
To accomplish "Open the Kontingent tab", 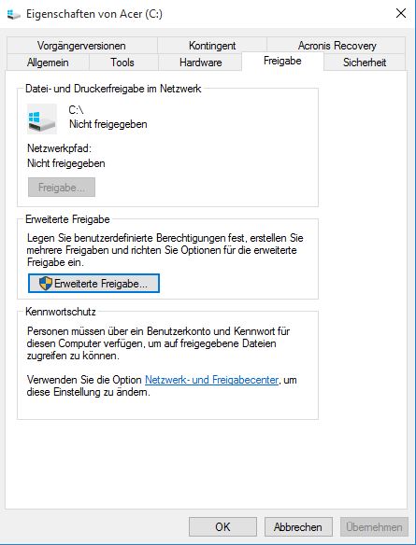I will click(212, 46).
